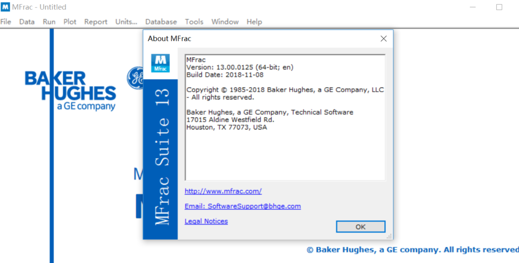Click the All rights reserved footer text
The height and width of the screenshot is (263, 519).
(413, 250)
